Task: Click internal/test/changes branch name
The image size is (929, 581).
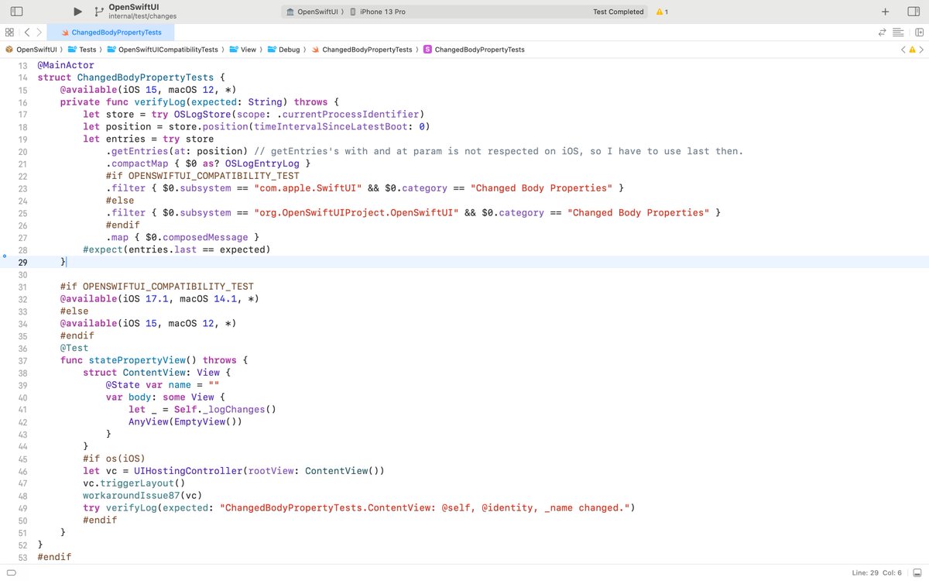Action: [x=141, y=16]
